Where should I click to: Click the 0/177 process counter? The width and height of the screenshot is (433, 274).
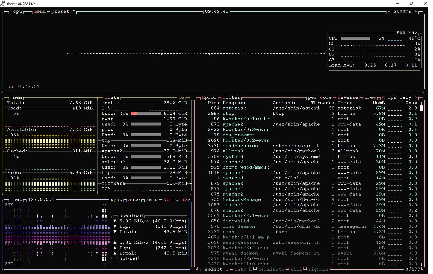click(x=413, y=269)
